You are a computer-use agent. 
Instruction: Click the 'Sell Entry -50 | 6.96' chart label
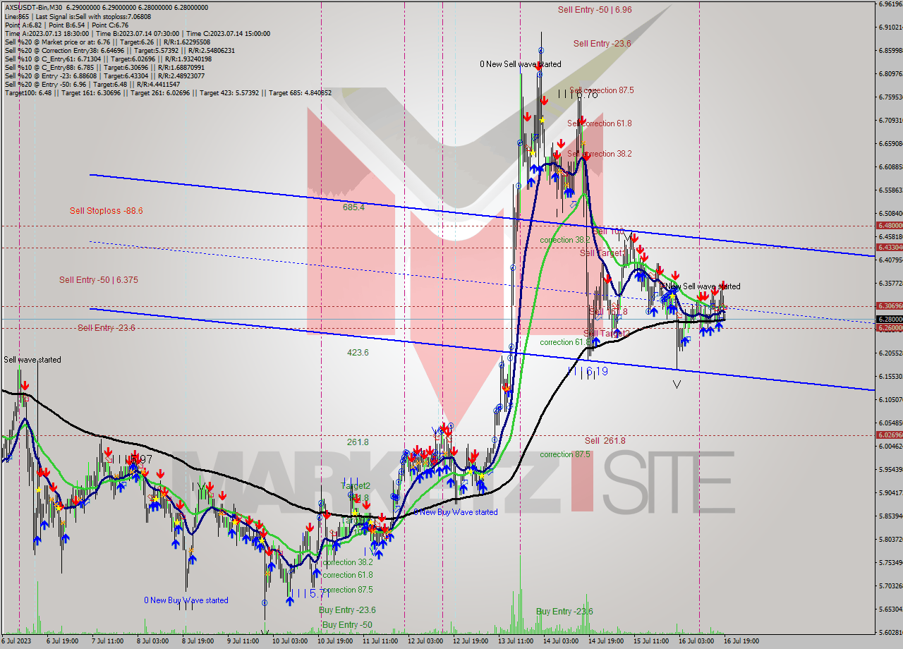595,10
